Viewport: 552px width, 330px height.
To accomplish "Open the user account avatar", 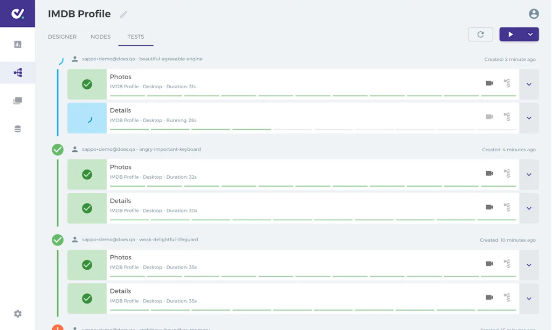I will (x=534, y=13).
